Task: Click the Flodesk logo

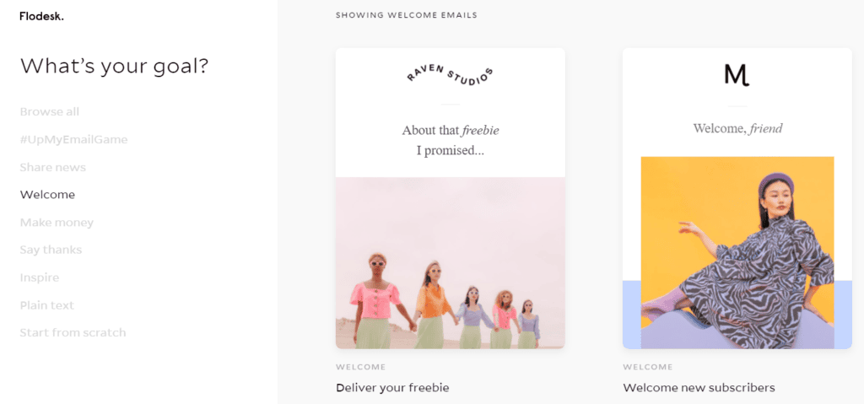Action: pos(41,17)
